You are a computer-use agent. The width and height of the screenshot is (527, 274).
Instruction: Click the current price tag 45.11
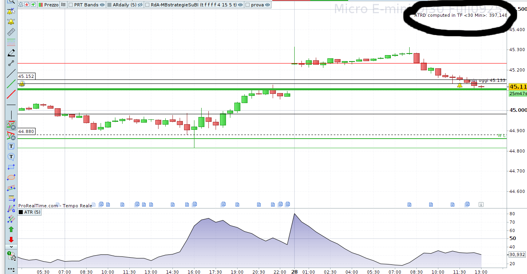pos(518,87)
